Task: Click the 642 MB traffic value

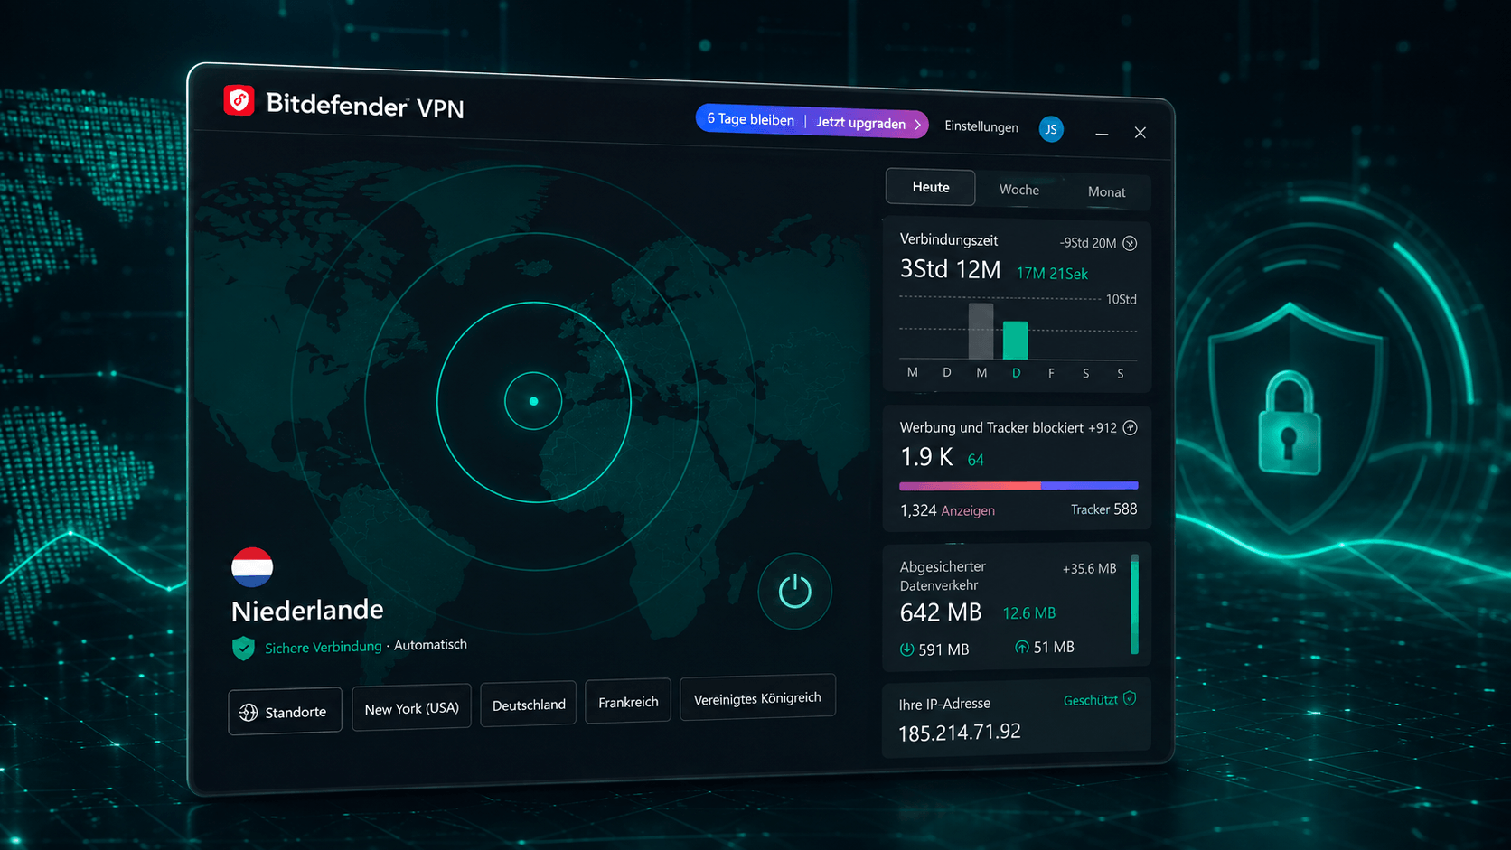Action: (941, 612)
